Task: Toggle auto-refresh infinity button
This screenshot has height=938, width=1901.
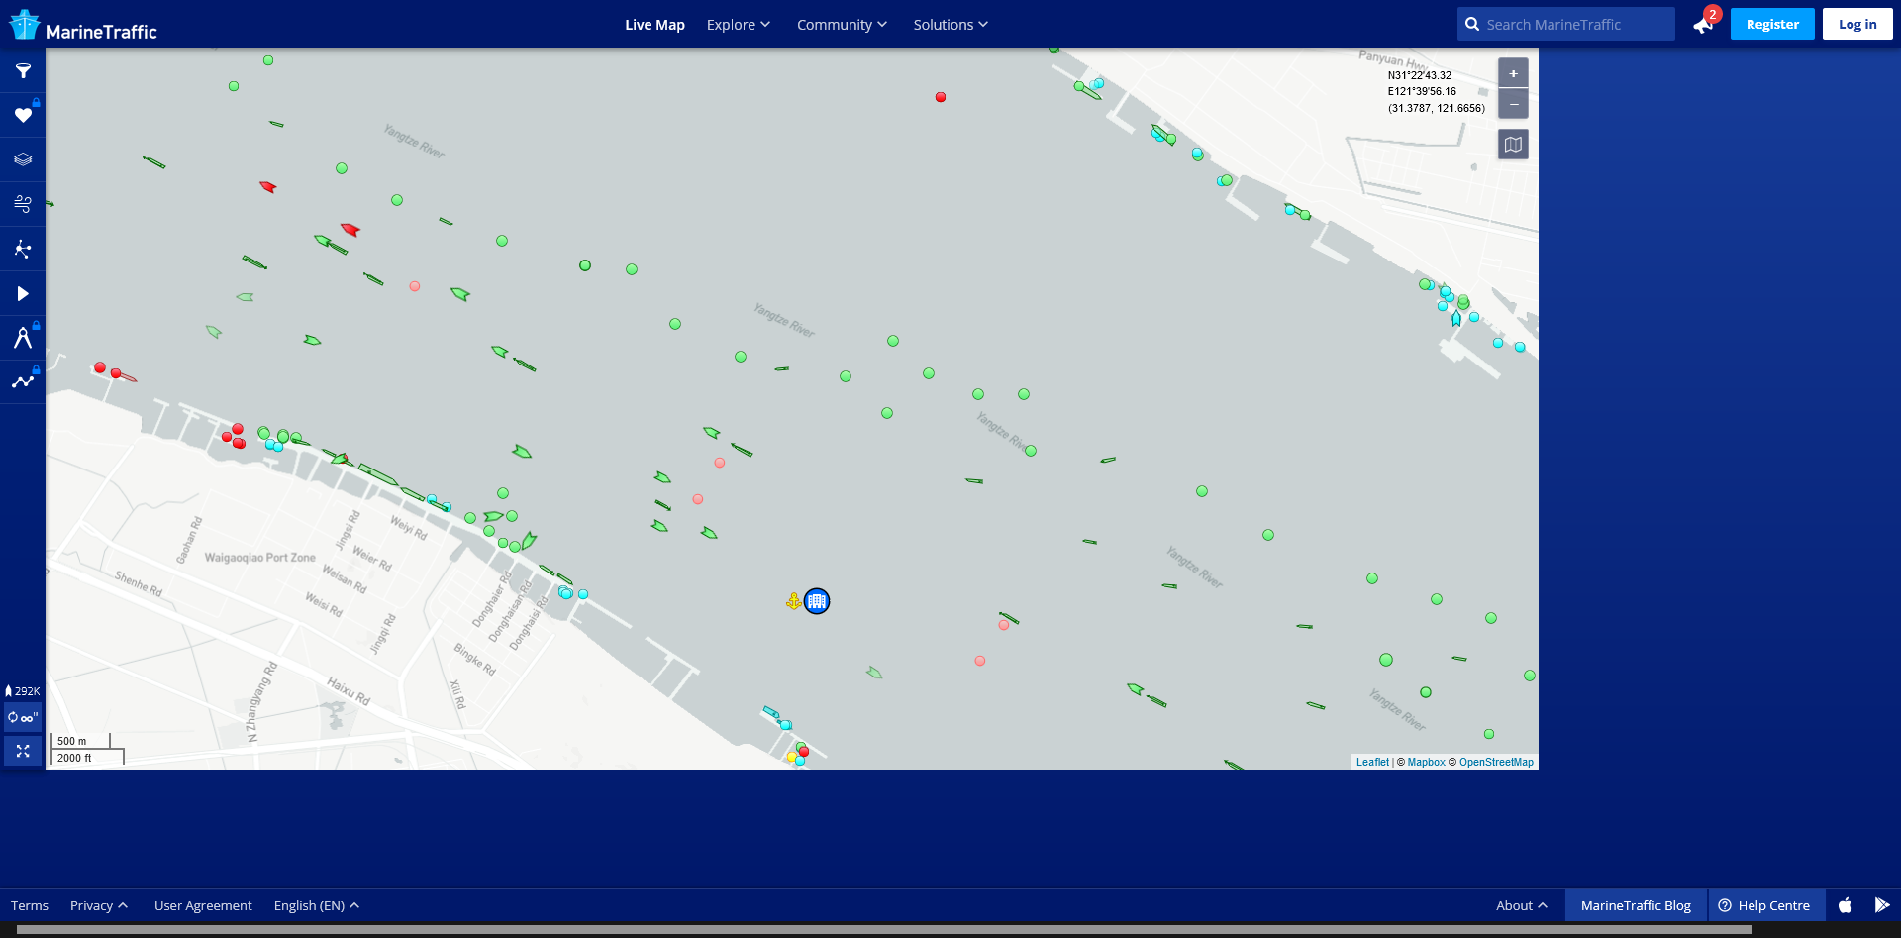Action: pyautogui.click(x=23, y=717)
